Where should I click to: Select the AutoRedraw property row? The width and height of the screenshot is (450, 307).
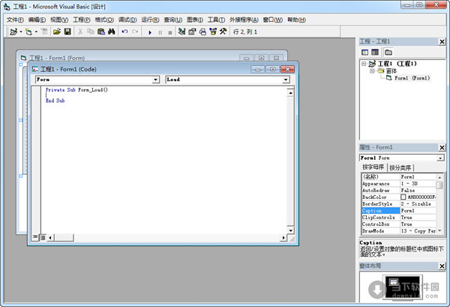(399, 191)
